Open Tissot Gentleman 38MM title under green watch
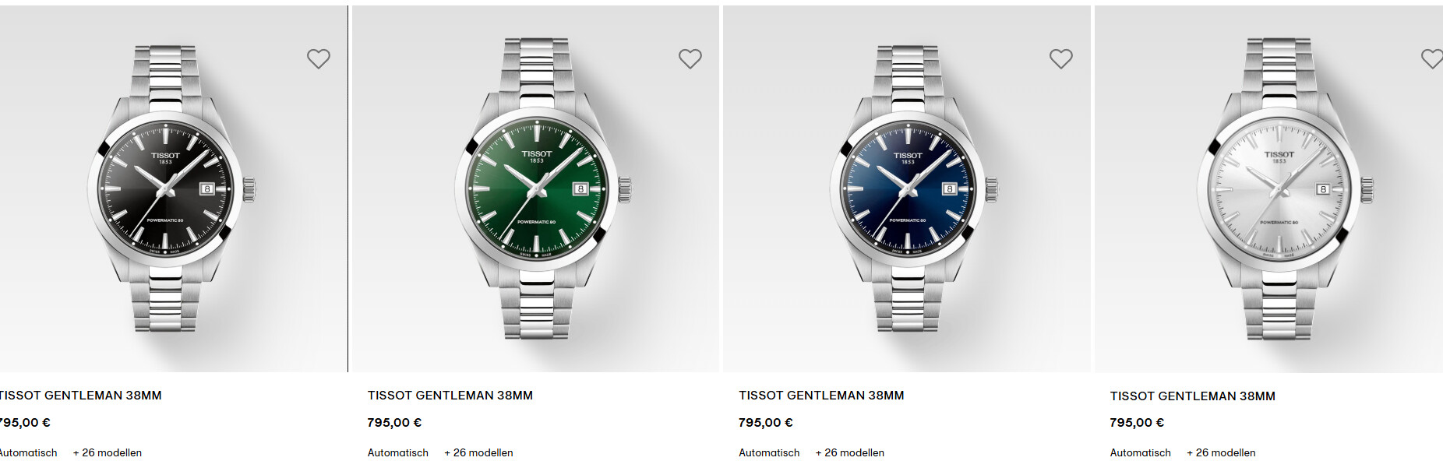This screenshot has height=468, width=1443. (450, 396)
